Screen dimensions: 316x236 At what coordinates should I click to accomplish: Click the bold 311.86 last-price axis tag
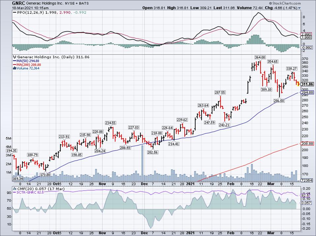pos(308,84)
